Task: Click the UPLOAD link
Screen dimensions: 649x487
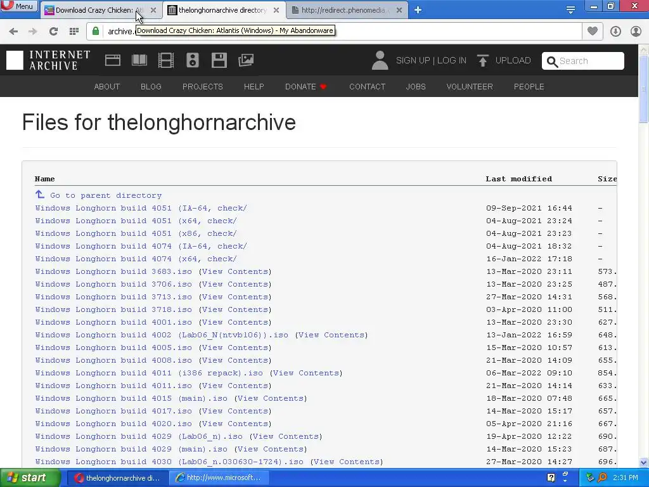Action: point(504,60)
